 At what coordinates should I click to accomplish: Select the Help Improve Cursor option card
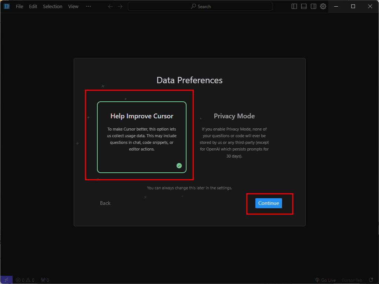[x=142, y=137]
